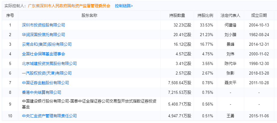Viewport: 277px width, 123px height.
Task: Select the 7,508.64万股 holding cell
Action: (x=180, y=83)
